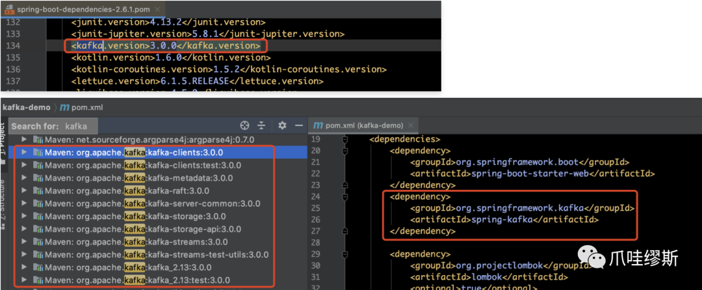Select Maven: kafka-metadata:3.0.0 row
Viewport: 702px width, 290px height.
click(157, 178)
